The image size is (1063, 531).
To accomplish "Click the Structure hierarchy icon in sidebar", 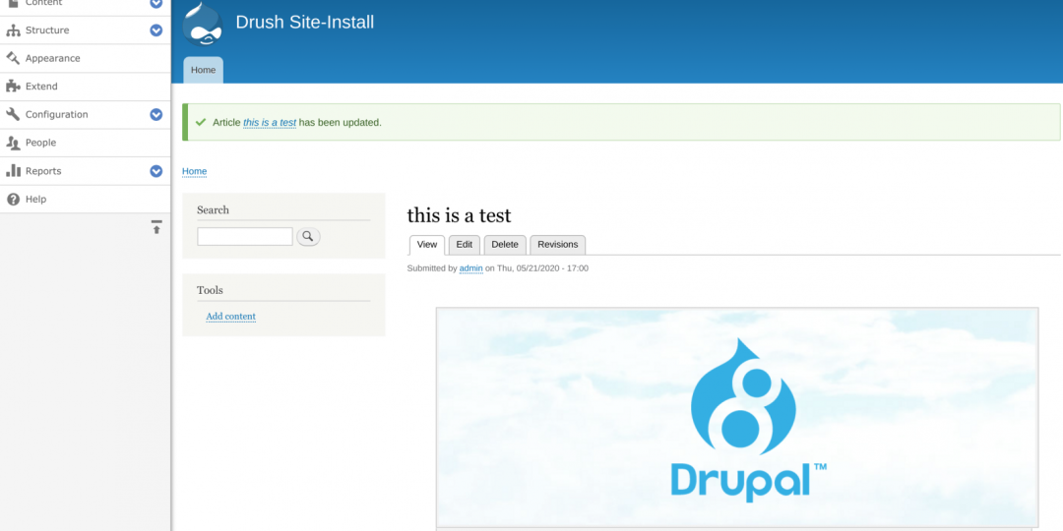I will tap(13, 30).
